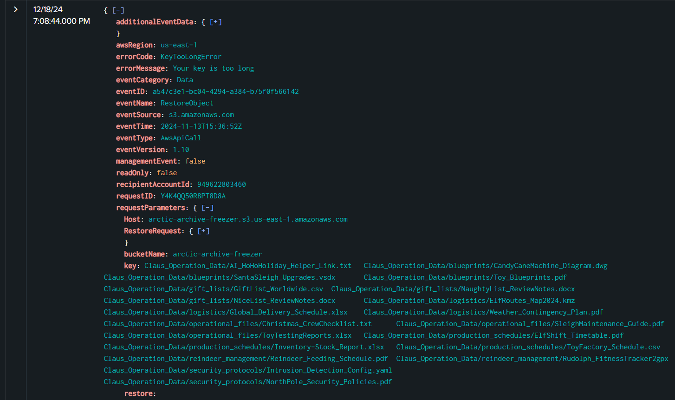Expand the event row chevron arrow
This screenshot has height=400, width=675.
(16, 10)
